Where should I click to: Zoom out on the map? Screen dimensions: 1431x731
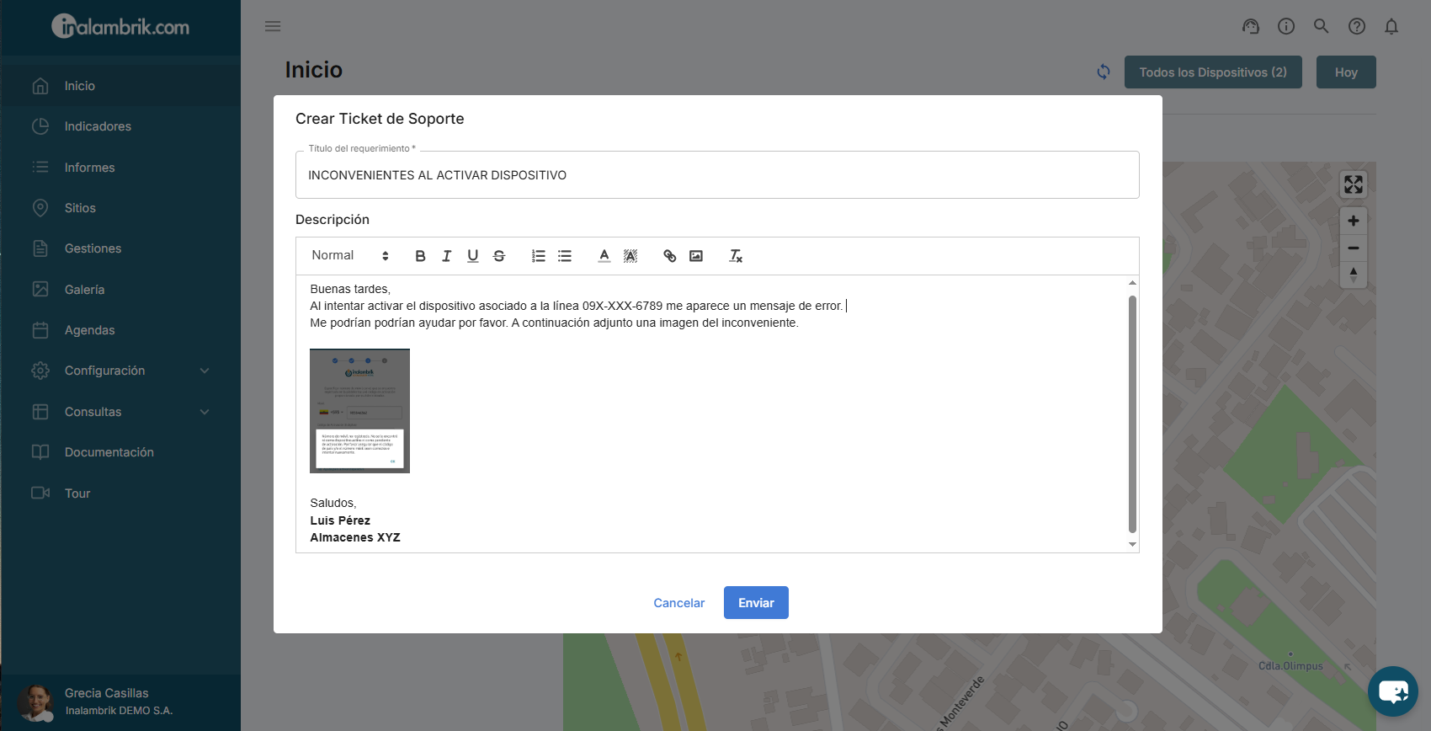pos(1354,248)
